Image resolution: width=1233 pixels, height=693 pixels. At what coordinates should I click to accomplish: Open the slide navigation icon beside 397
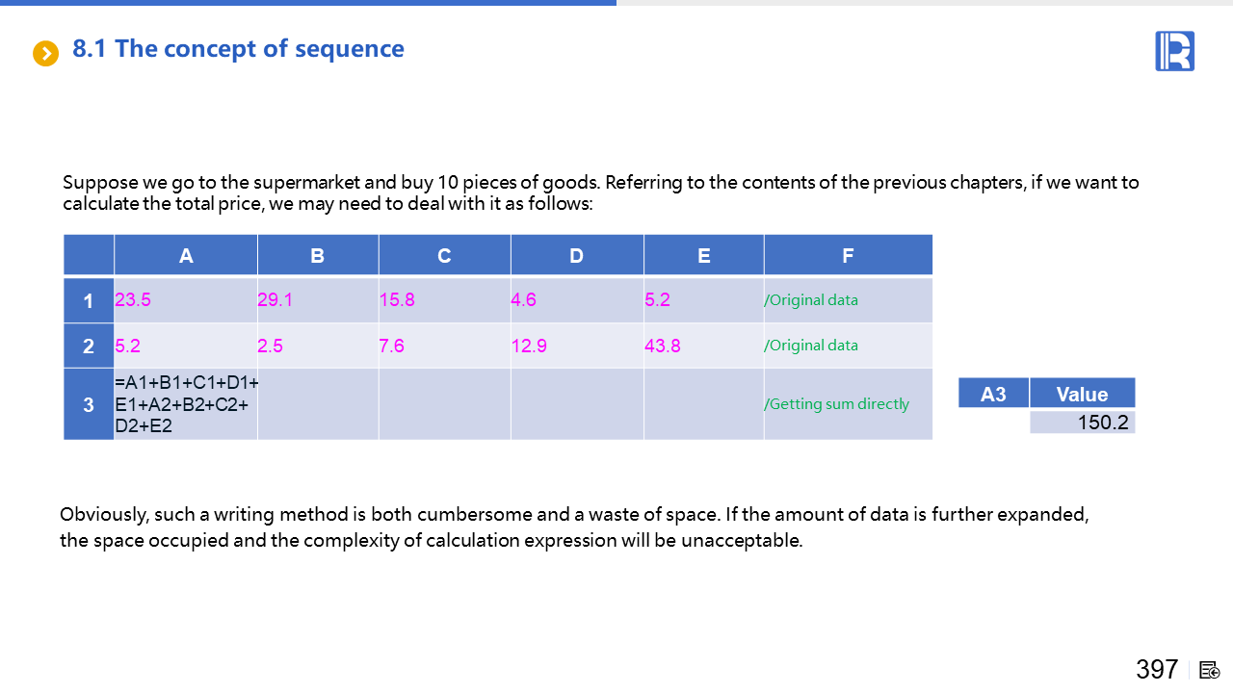1210,670
